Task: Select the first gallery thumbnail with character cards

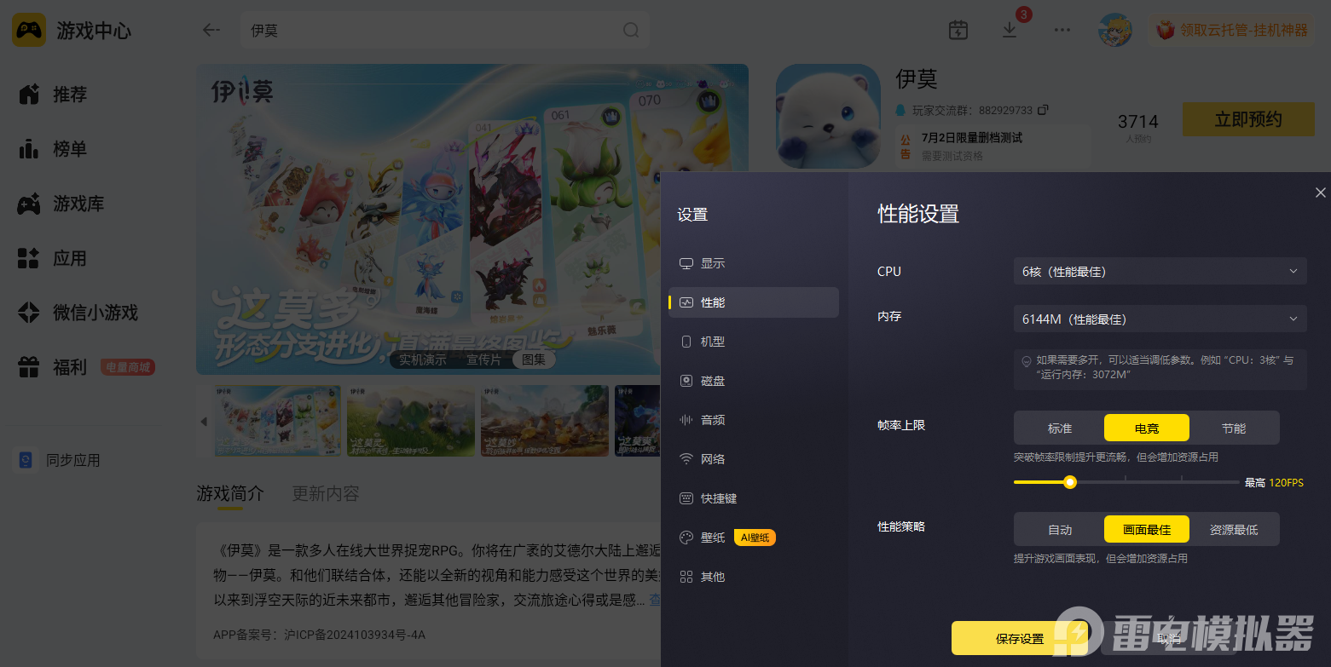Action: pos(277,421)
